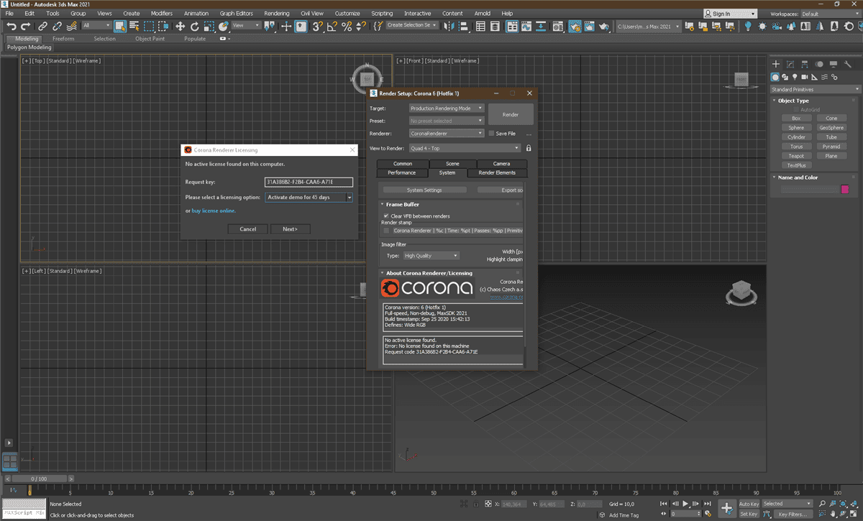Toggle the 3D Snaps icon

pos(317,26)
